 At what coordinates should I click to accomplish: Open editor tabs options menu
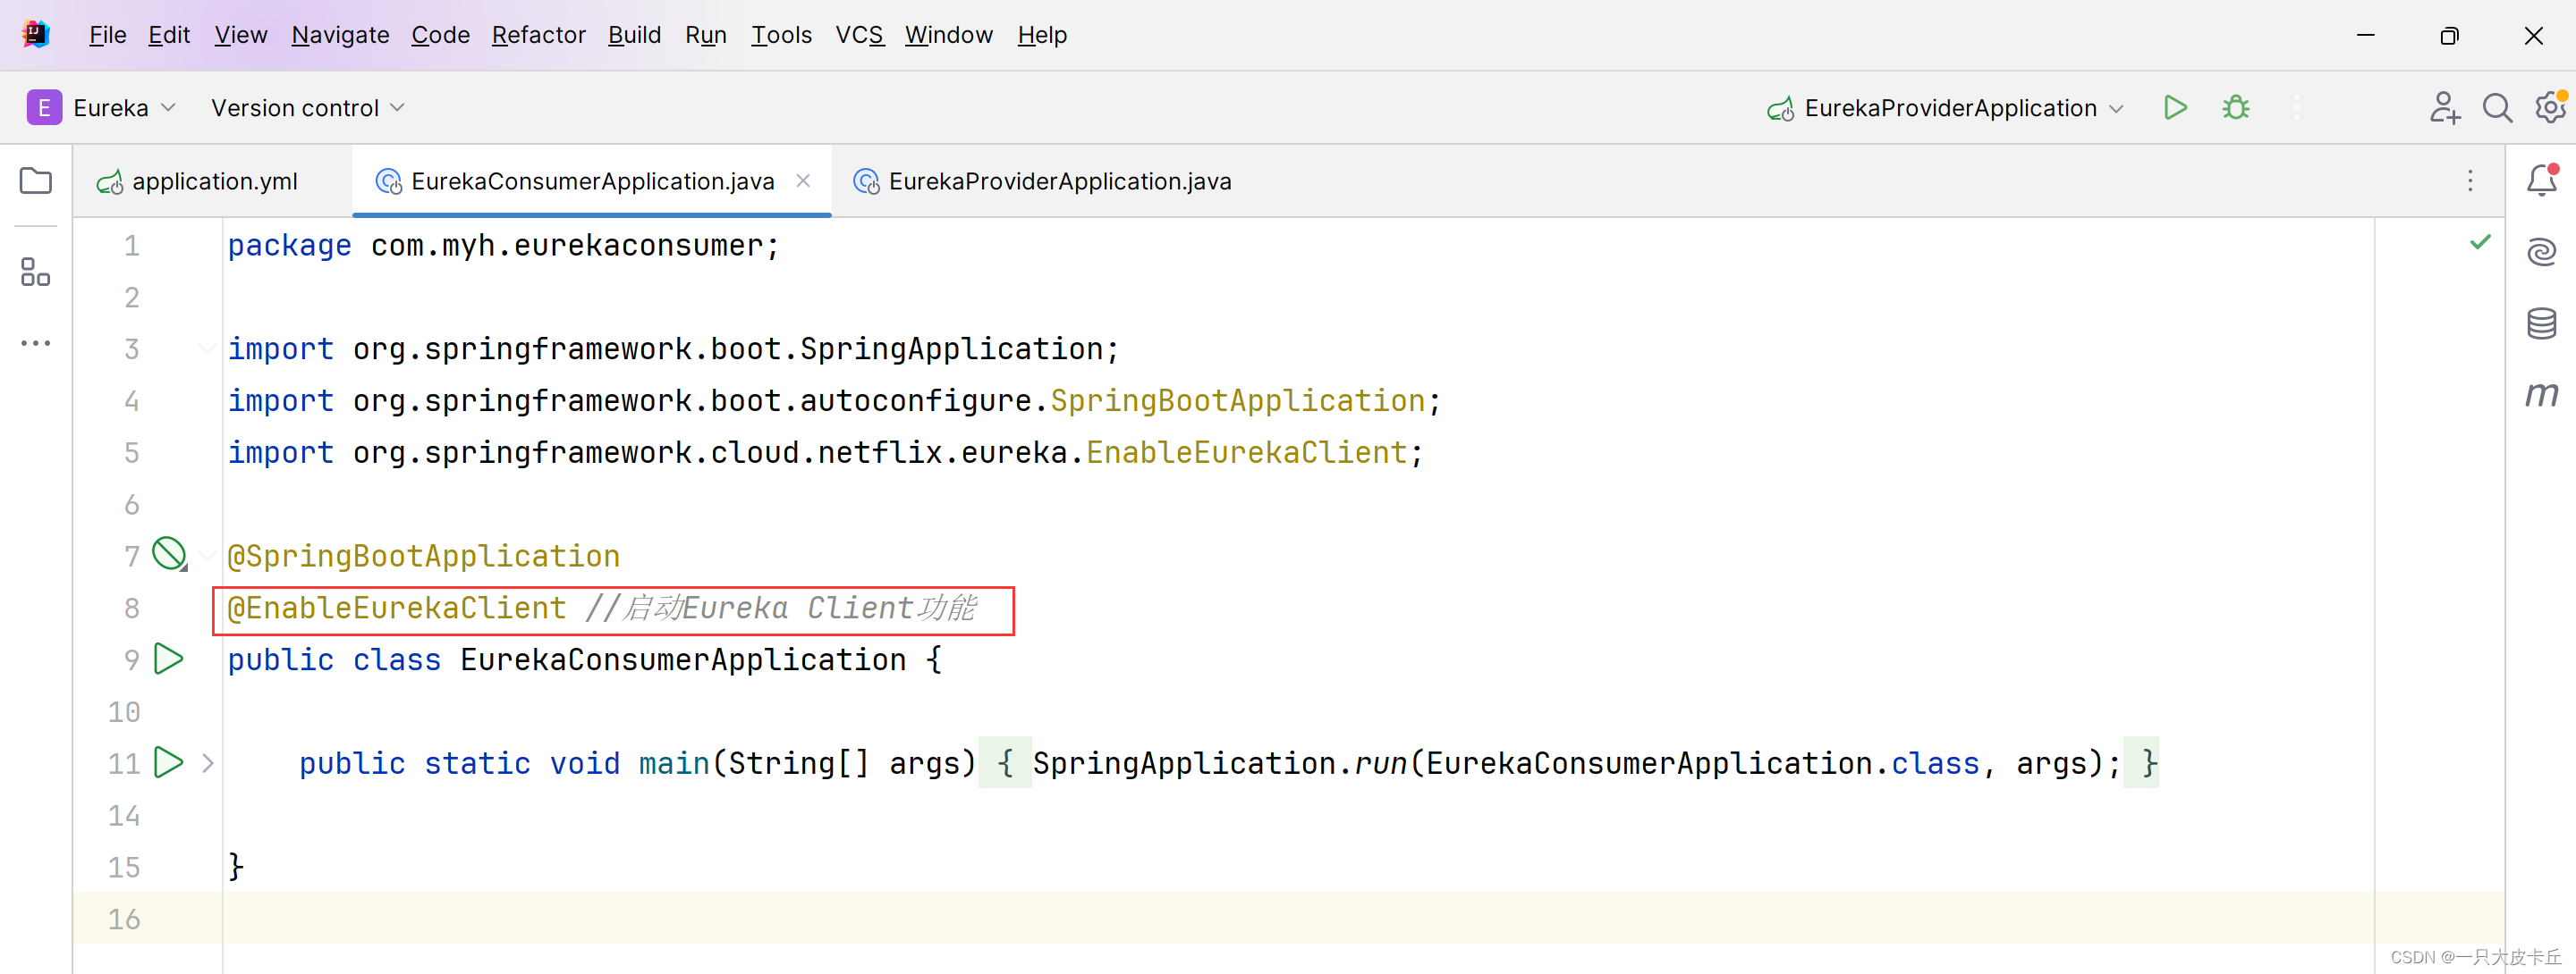[2470, 181]
